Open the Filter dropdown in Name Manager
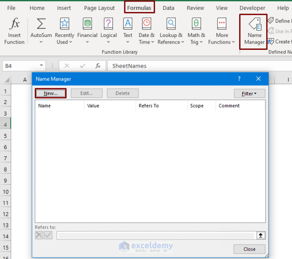292x259 pixels. [x=249, y=94]
